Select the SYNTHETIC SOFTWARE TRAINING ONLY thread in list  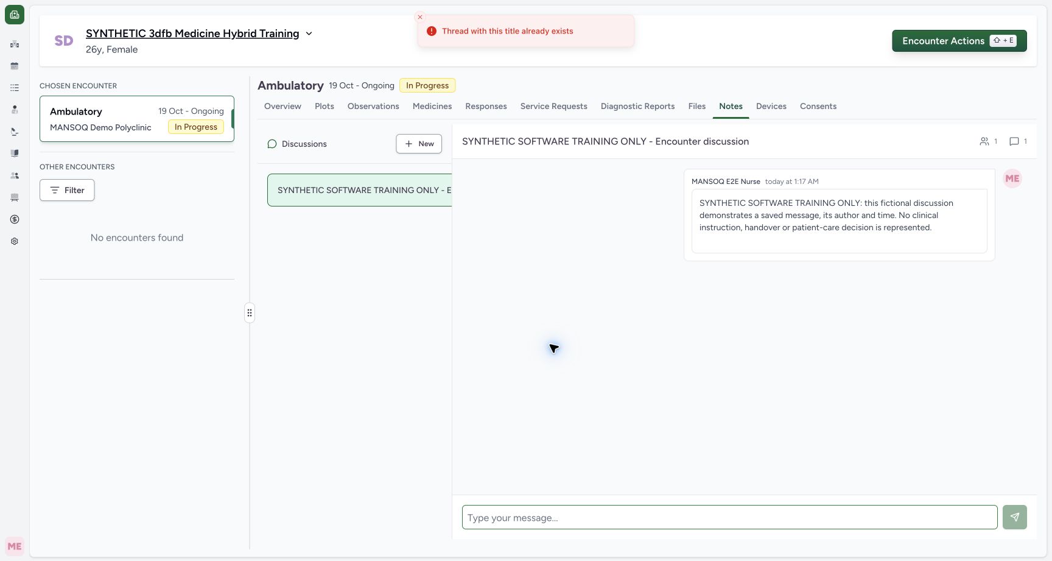[x=360, y=190]
